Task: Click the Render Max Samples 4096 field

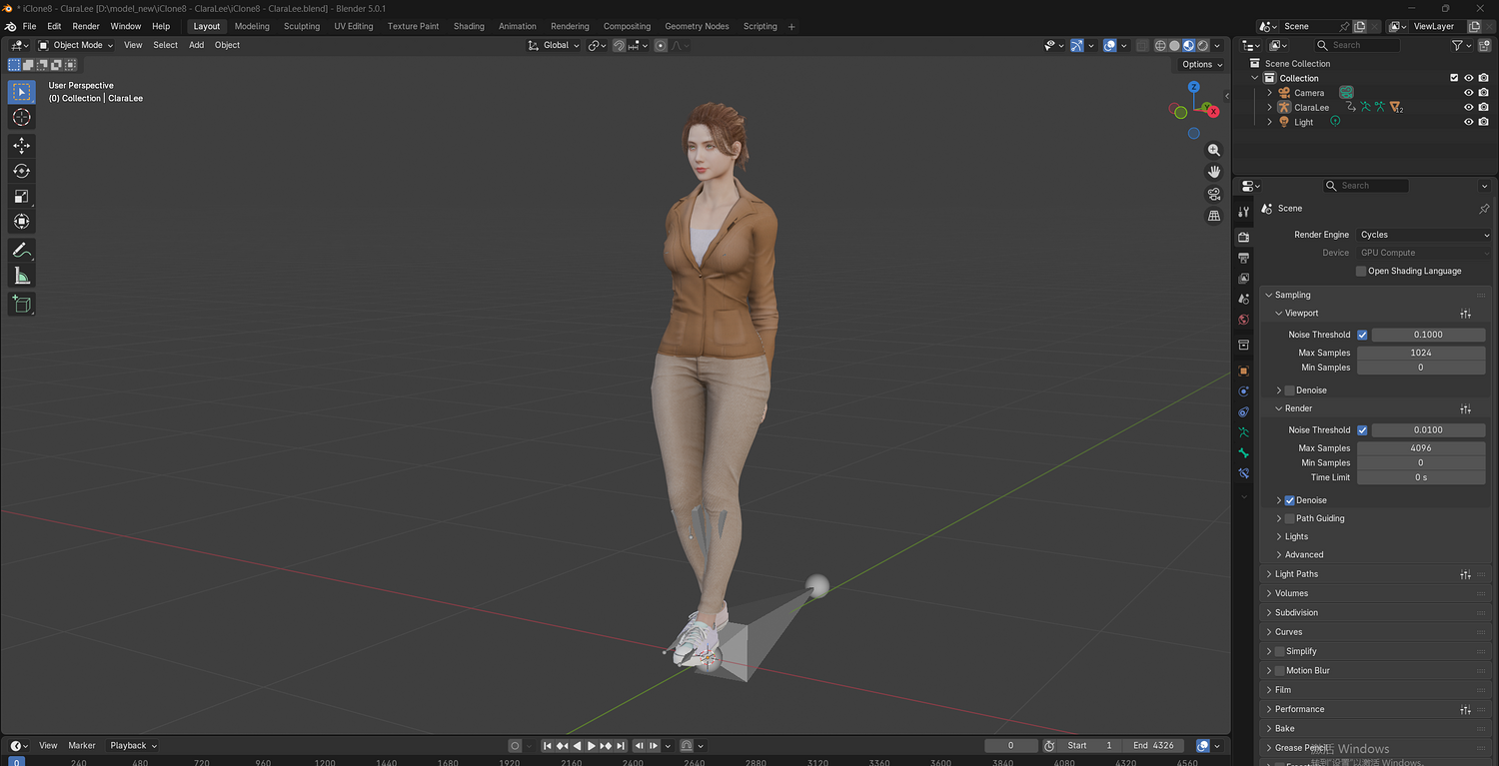Action: click(x=1421, y=448)
